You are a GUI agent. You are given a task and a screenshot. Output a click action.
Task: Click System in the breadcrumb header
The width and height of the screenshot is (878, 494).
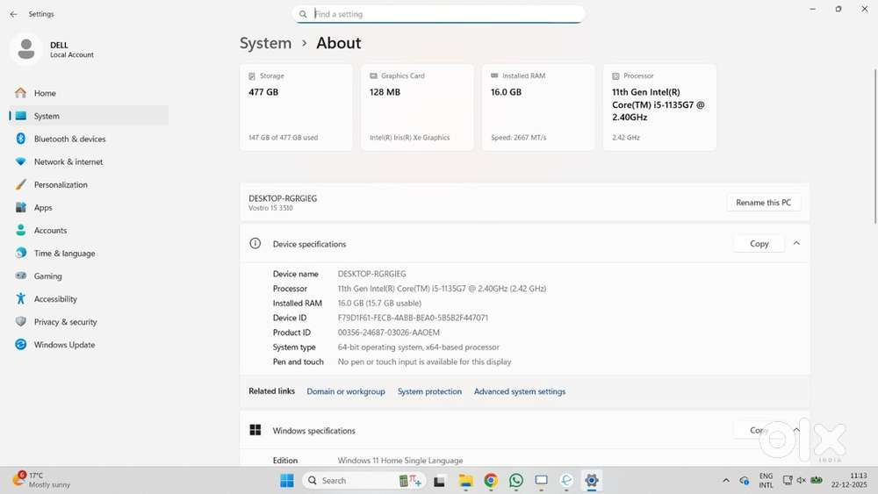(265, 43)
